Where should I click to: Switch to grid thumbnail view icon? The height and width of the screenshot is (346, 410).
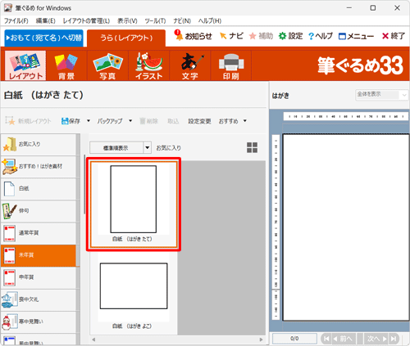252,147
